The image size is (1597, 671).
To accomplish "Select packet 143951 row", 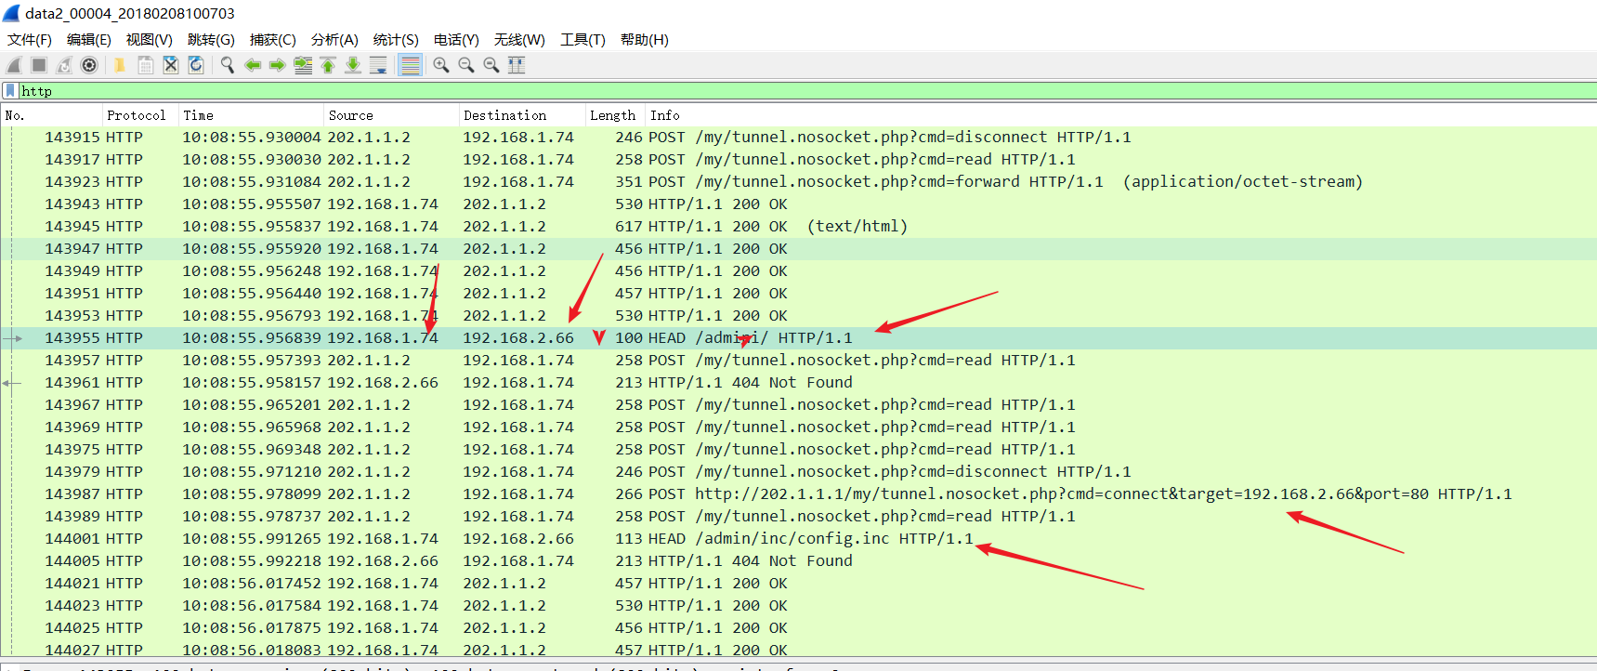I will pyautogui.click(x=798, y=294).
